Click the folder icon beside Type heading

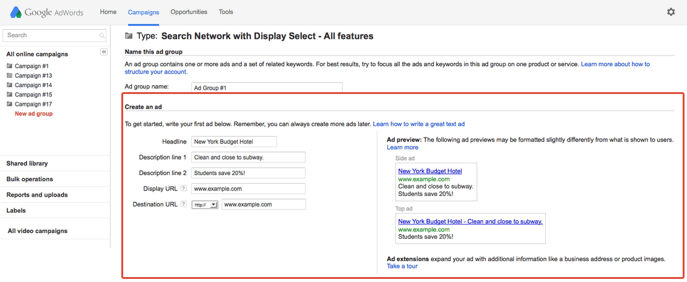point(128,36)
